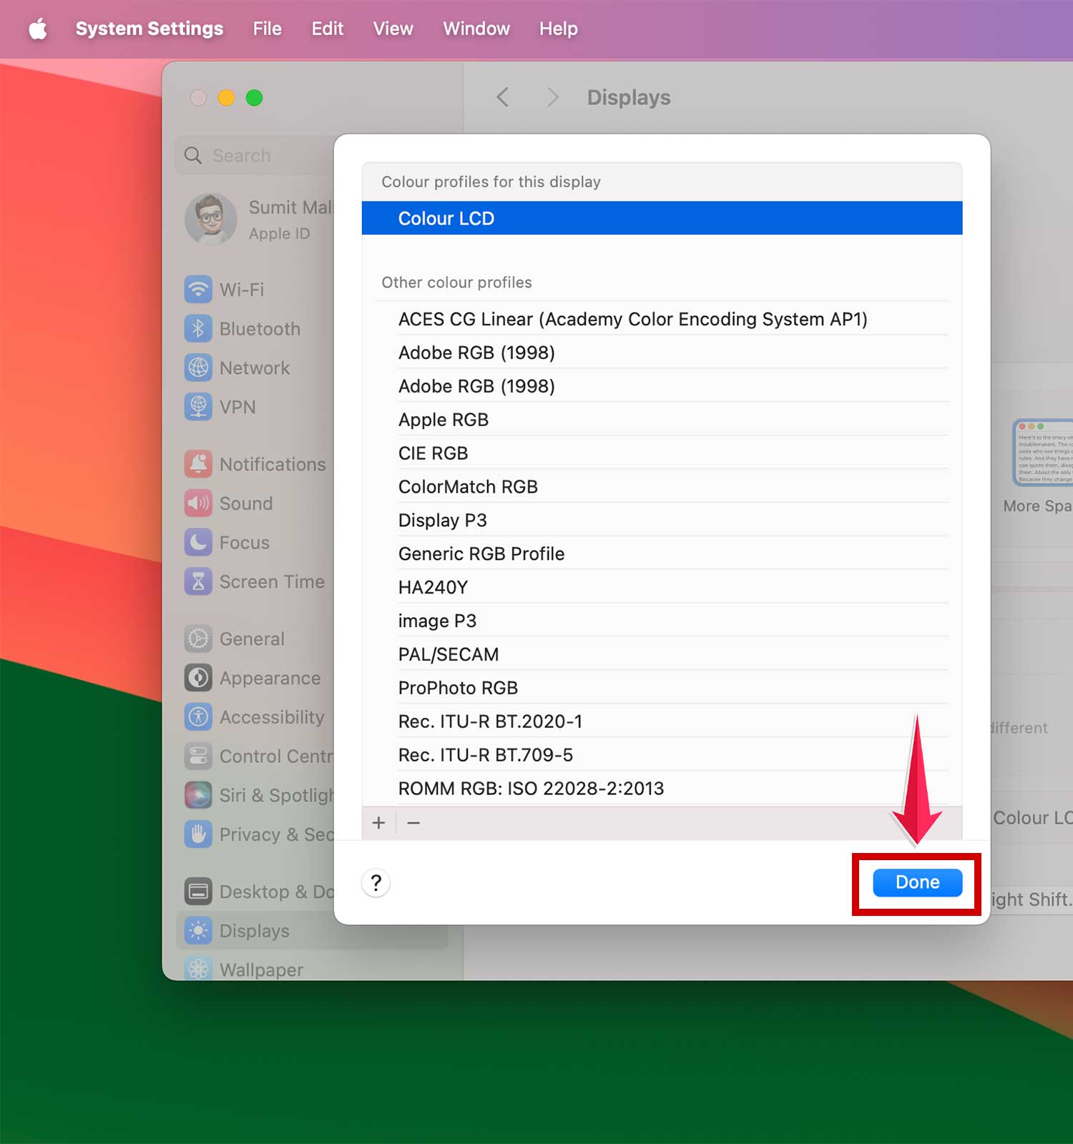The image size is (1073, 1144).
Task: Click the Network globe icon
Action: (198, 368)
